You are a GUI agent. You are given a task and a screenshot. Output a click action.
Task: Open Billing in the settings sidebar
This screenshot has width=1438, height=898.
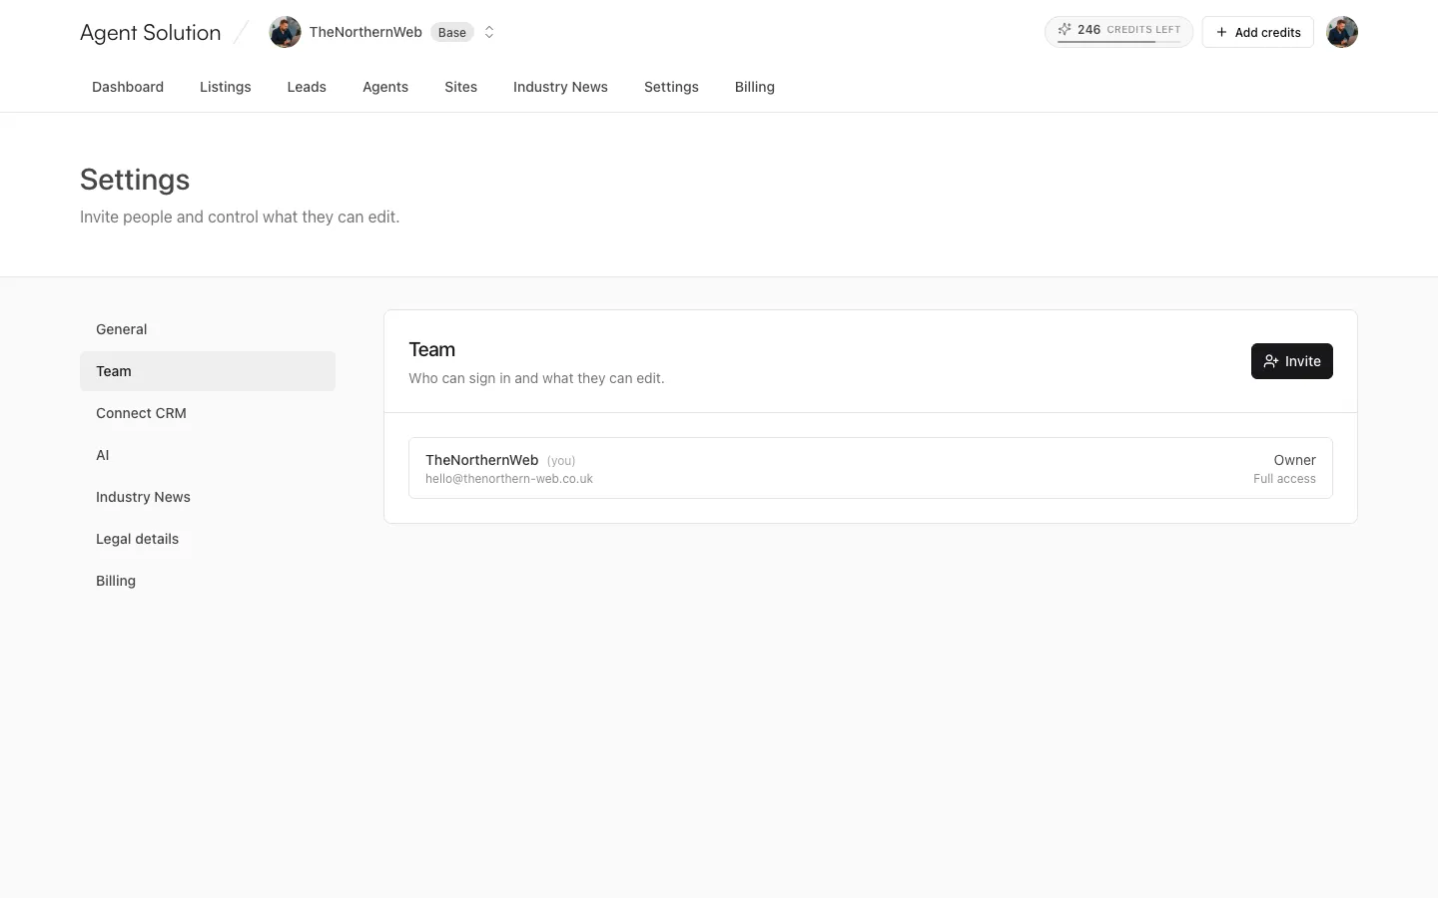click(208, 581)
